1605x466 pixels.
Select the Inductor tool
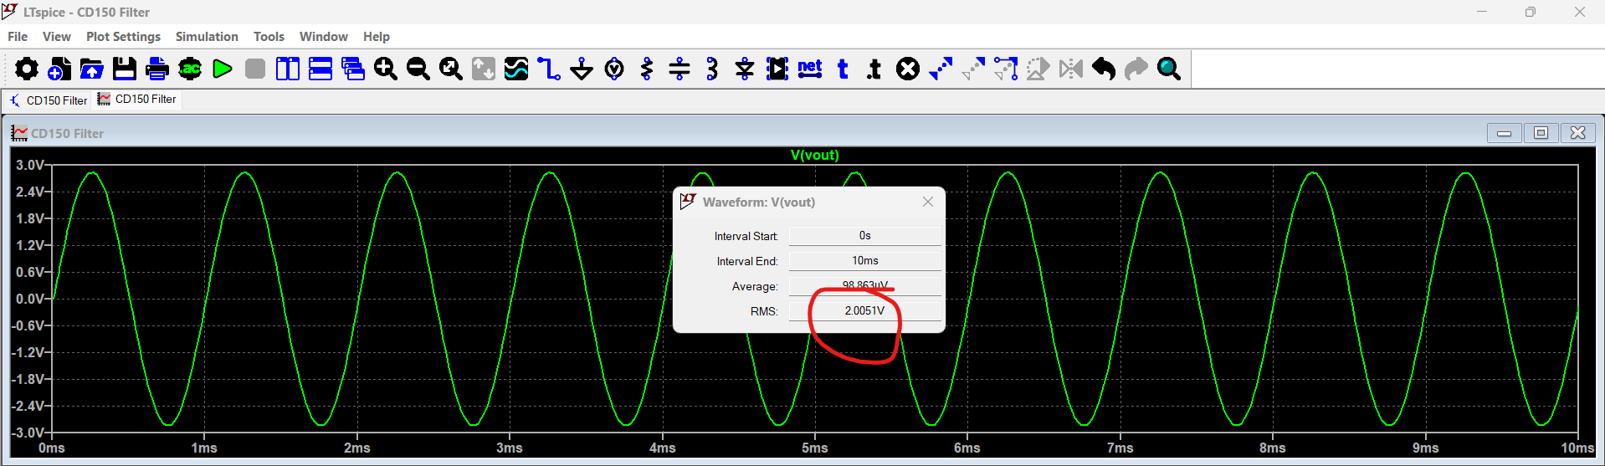tap(712, 69)
